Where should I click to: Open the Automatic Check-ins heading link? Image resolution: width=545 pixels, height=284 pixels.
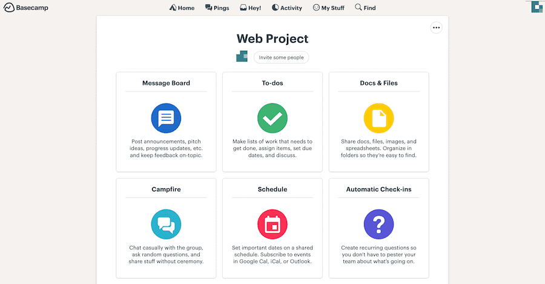coord(378,189)
